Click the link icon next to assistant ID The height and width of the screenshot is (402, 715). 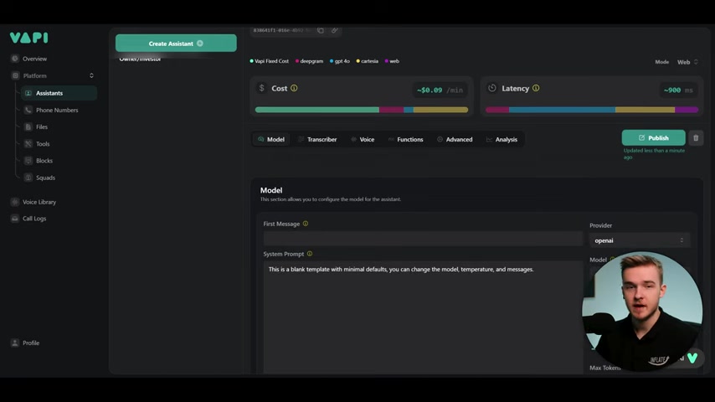(x=335, y=30)
